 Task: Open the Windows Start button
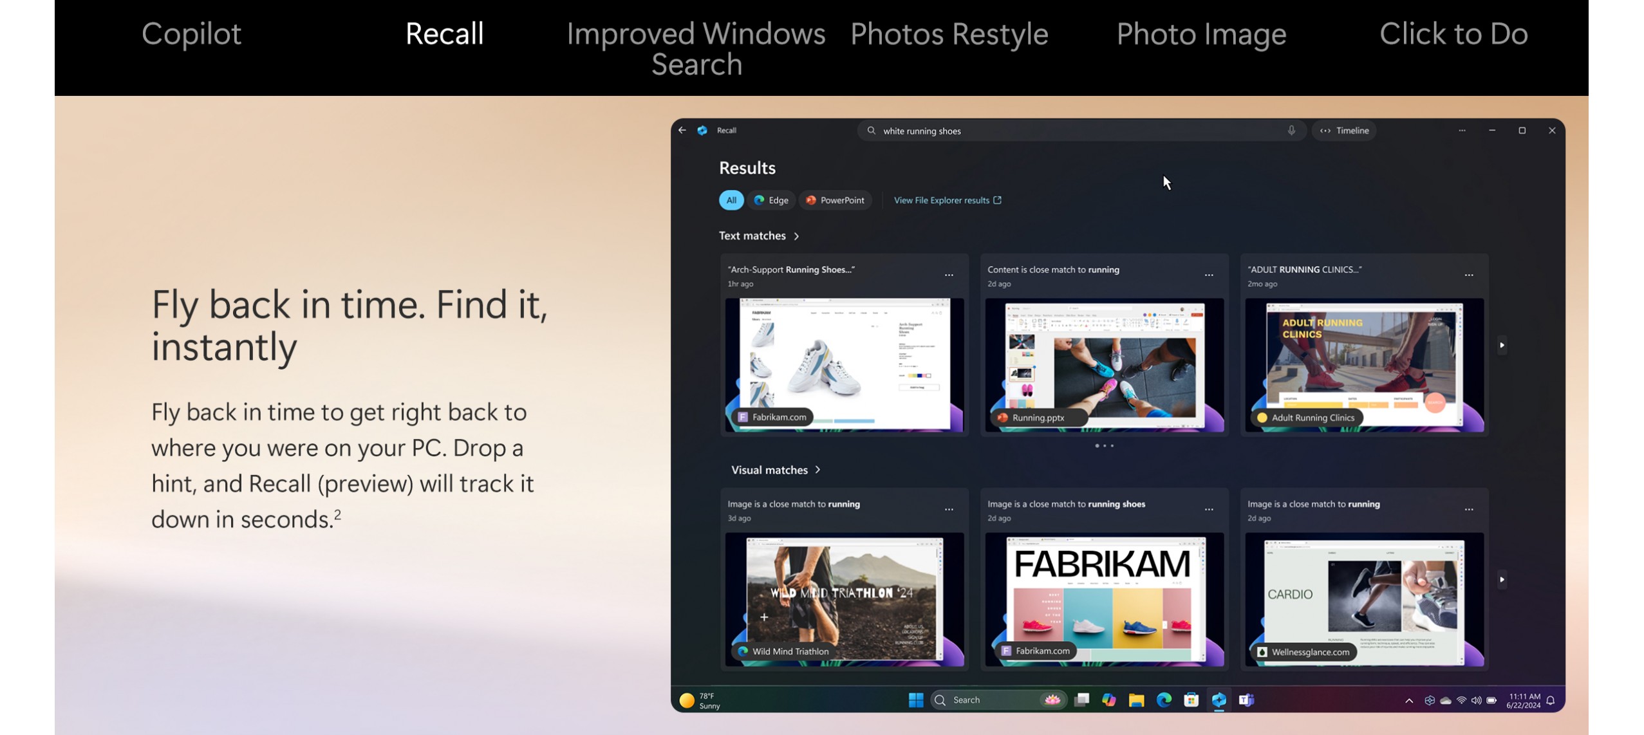[916, 700]
